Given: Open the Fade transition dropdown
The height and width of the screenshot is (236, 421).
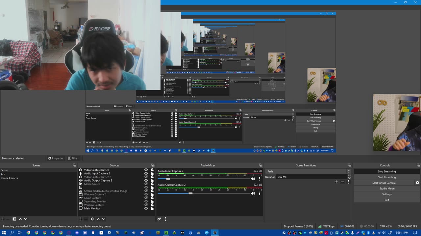Looking at the screenshot, I should click(308, 171).
